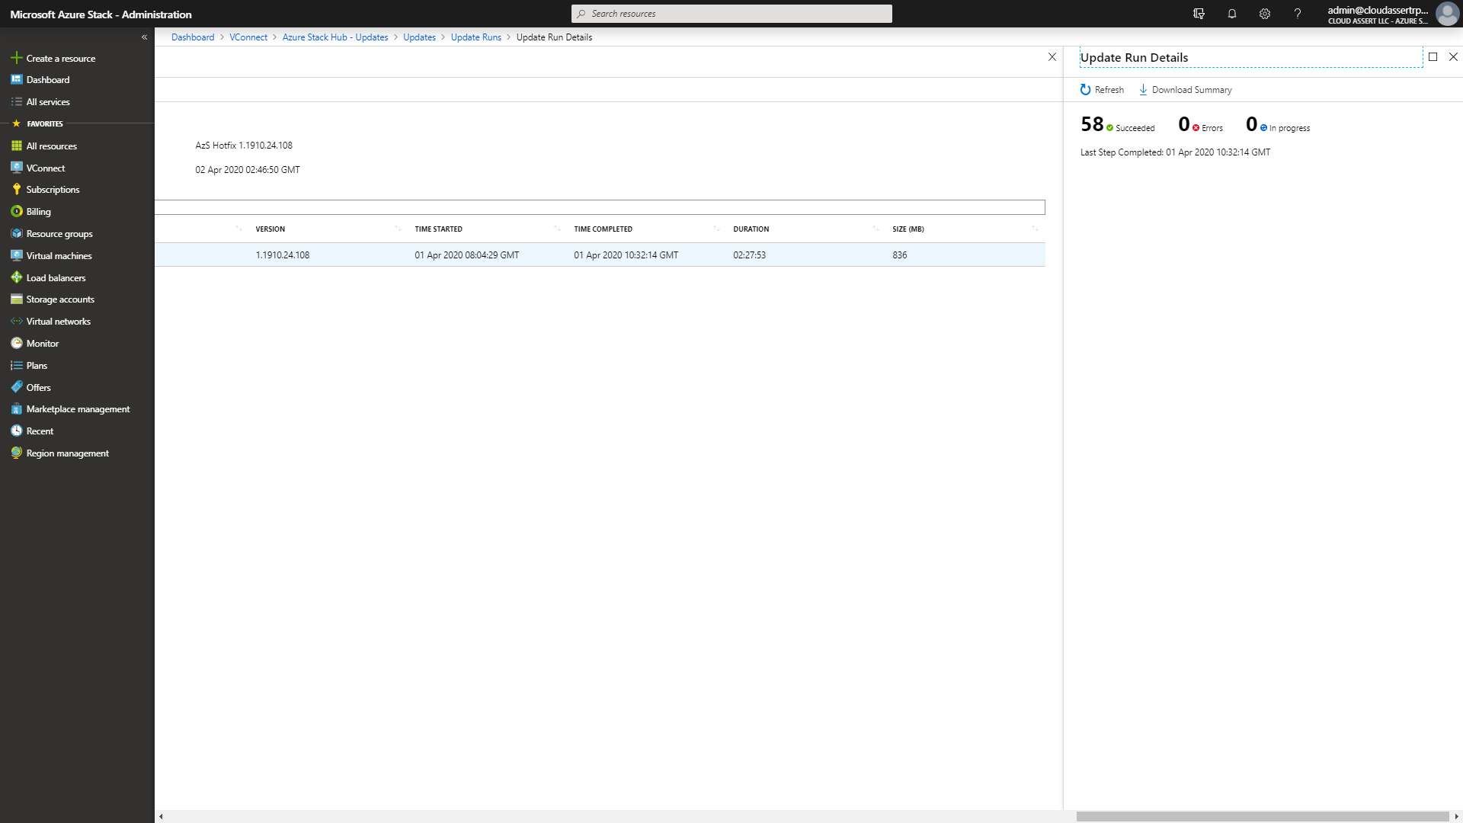
Task: Click Create a resource plus icon
Action: click(16, 58)
